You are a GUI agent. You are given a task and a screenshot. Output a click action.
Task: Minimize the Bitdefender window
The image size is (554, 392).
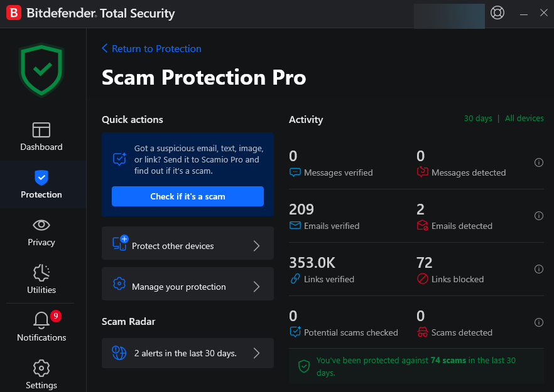(x=524, y=13)
